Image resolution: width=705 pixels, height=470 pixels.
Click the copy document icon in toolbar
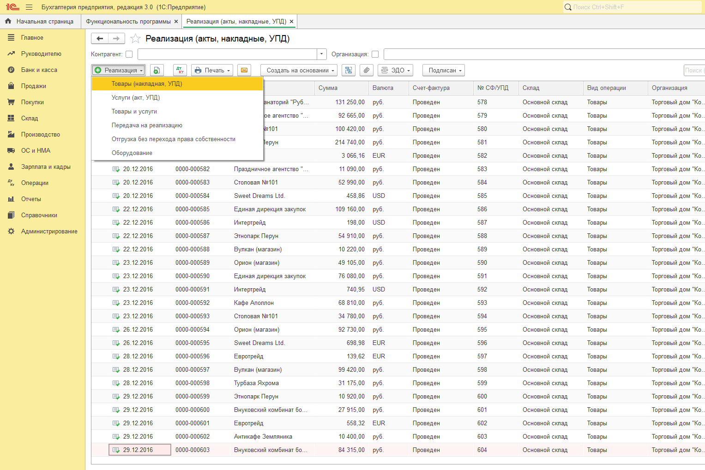click(157, 71)
